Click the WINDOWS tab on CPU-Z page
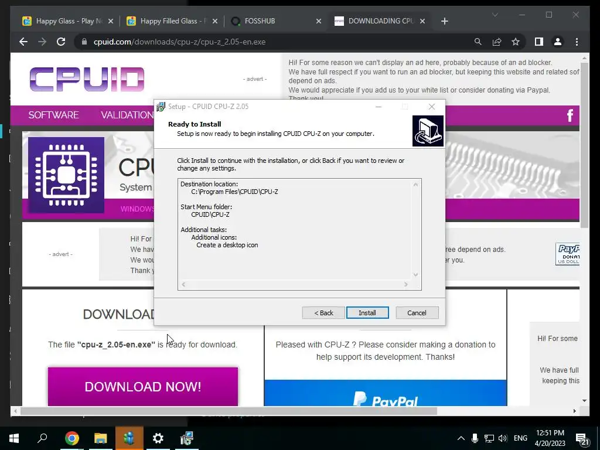 pyautogui.click(x=137, y=209)
